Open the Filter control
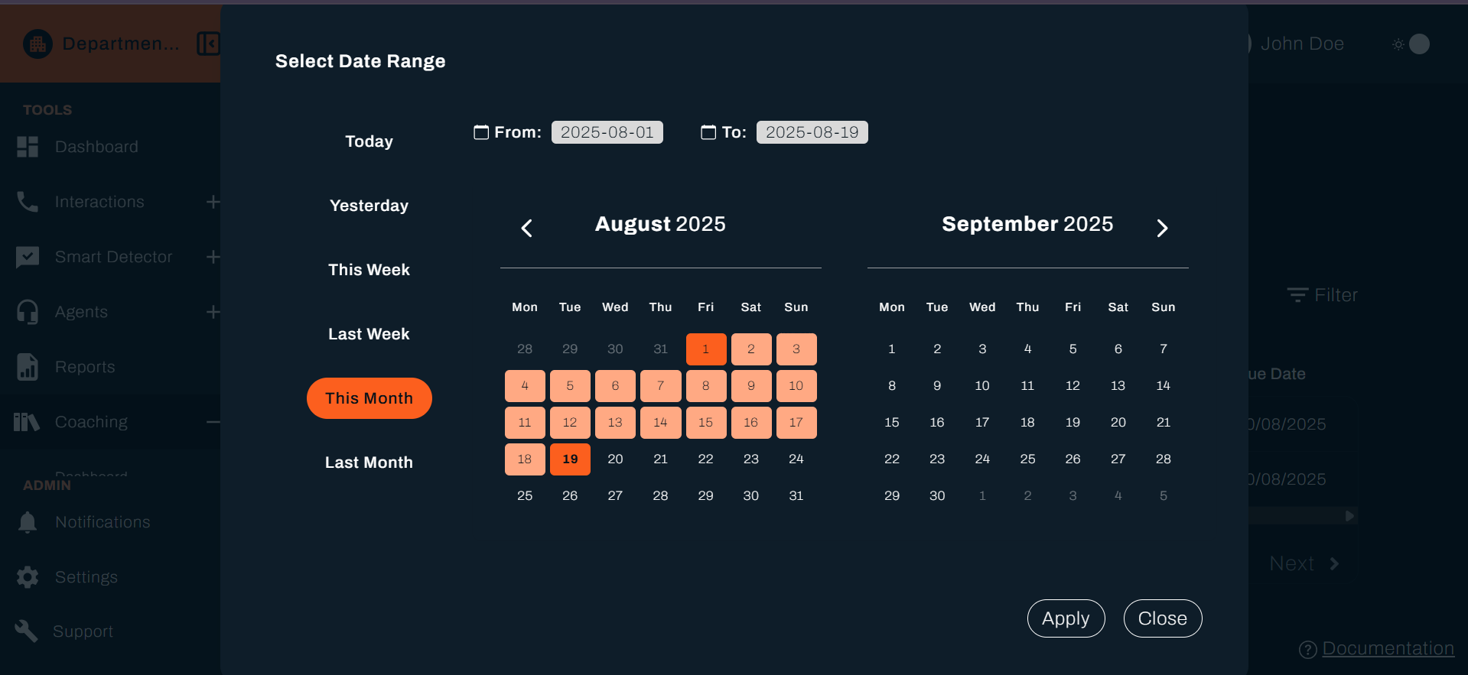This screenshot has height=675, width=1468. tap(1323, 295)
